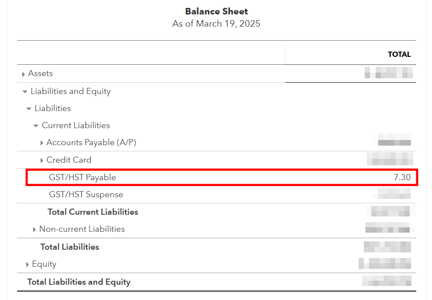Expand the Equity section arrow
Image resolution: width=432 pixels, height=300 pixels.
(x=28, y=265)
